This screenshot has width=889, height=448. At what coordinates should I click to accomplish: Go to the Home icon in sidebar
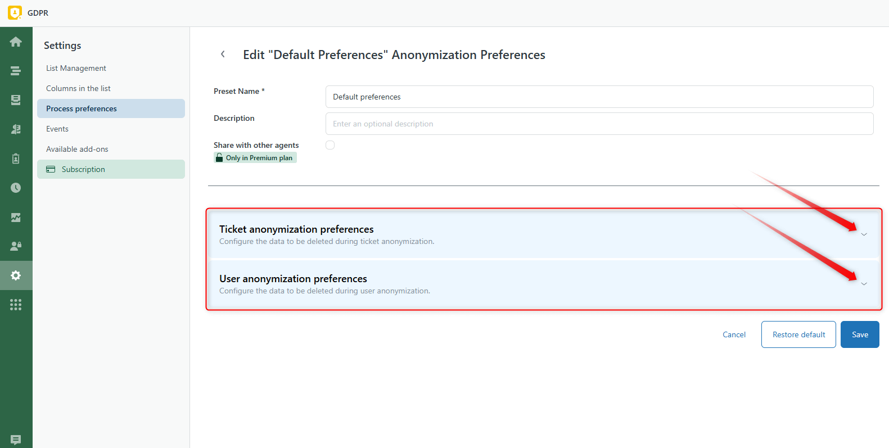click(x=16, y=42)
